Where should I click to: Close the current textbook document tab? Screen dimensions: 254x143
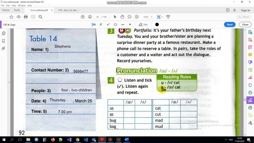[x=52, y=10]
